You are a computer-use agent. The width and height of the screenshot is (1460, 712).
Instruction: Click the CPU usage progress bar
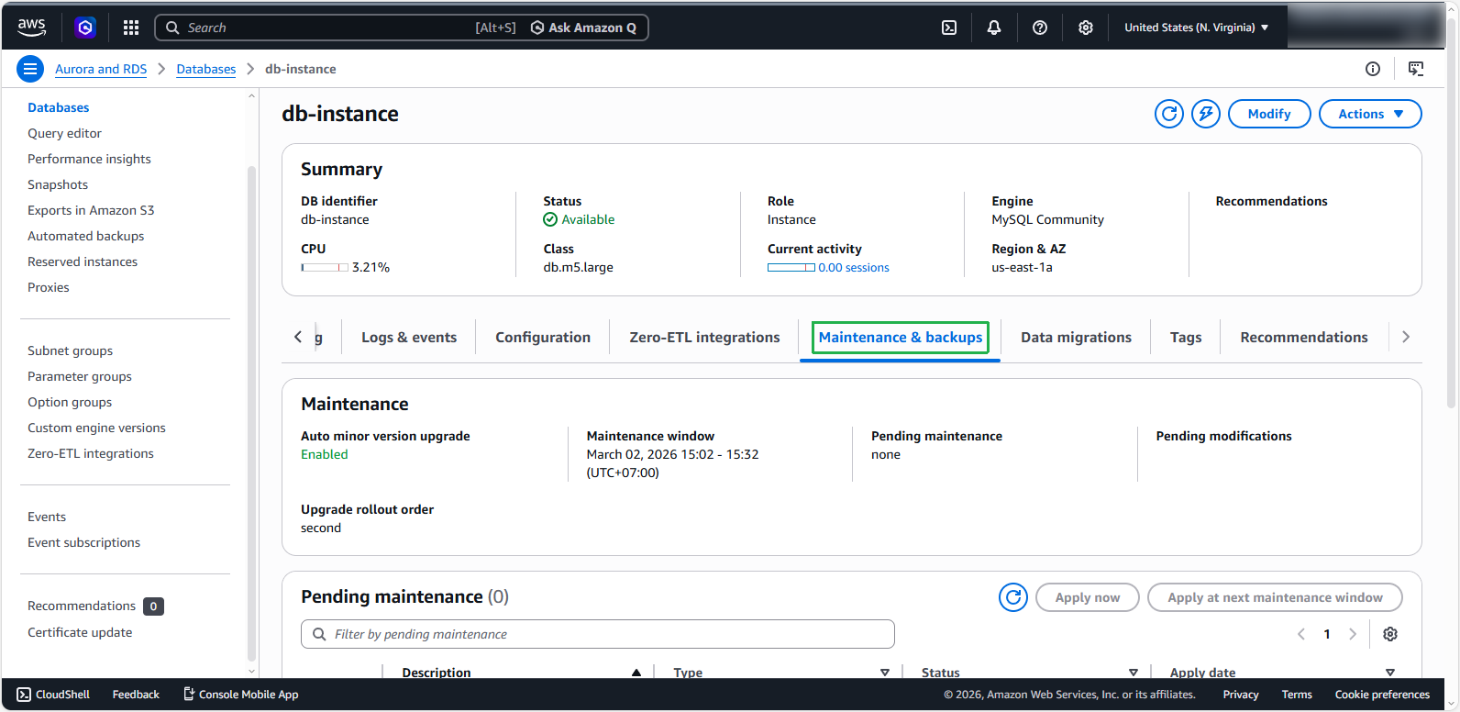pos(325,268)
